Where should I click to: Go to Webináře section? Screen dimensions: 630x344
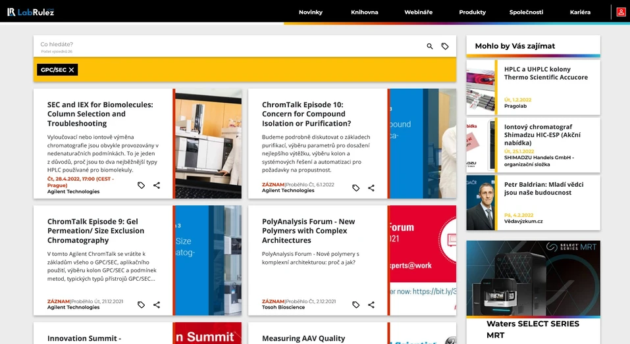click(x=418, y=12)
